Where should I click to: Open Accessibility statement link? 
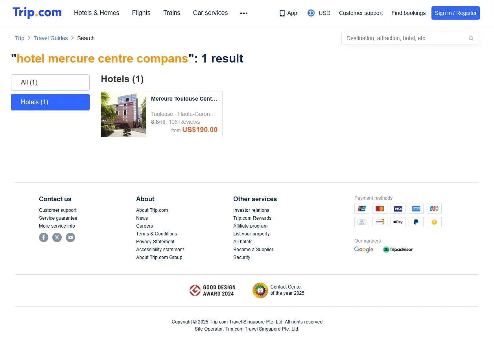coord(160,250)
